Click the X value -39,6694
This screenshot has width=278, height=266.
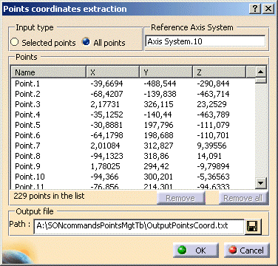pos(106,83)
